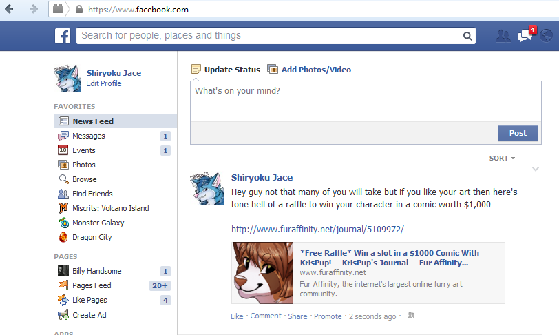
Task: Open the furaffinity.net journal URL link
Action: pos(317,229)
